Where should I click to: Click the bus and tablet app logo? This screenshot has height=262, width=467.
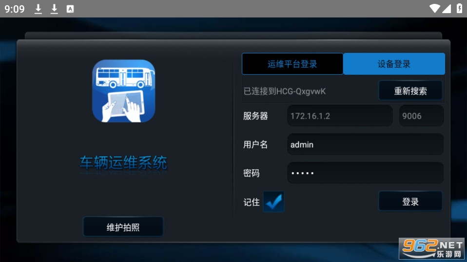tap(124, 91)
